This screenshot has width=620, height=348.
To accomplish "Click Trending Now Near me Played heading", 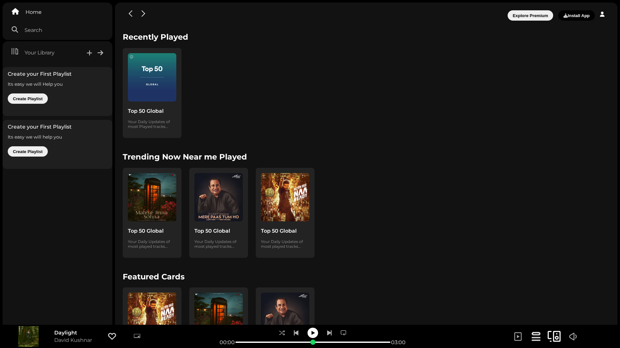I will [x=185, y=157].
